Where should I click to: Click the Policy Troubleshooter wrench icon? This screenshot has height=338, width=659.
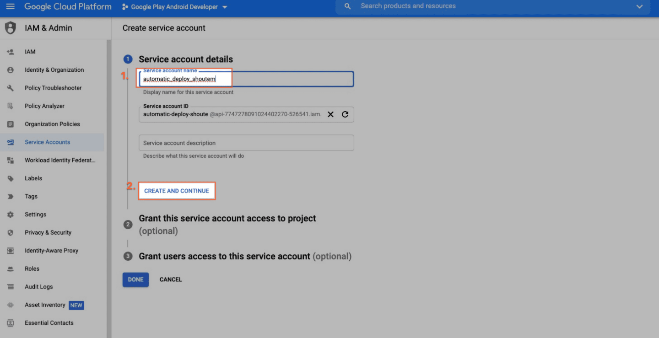coord(10,88)
